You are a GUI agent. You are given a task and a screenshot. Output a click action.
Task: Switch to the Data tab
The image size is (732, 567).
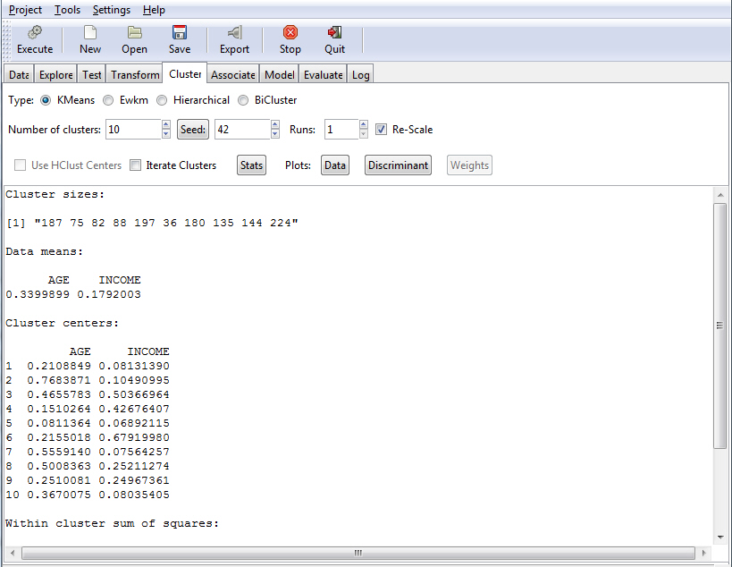19,75
